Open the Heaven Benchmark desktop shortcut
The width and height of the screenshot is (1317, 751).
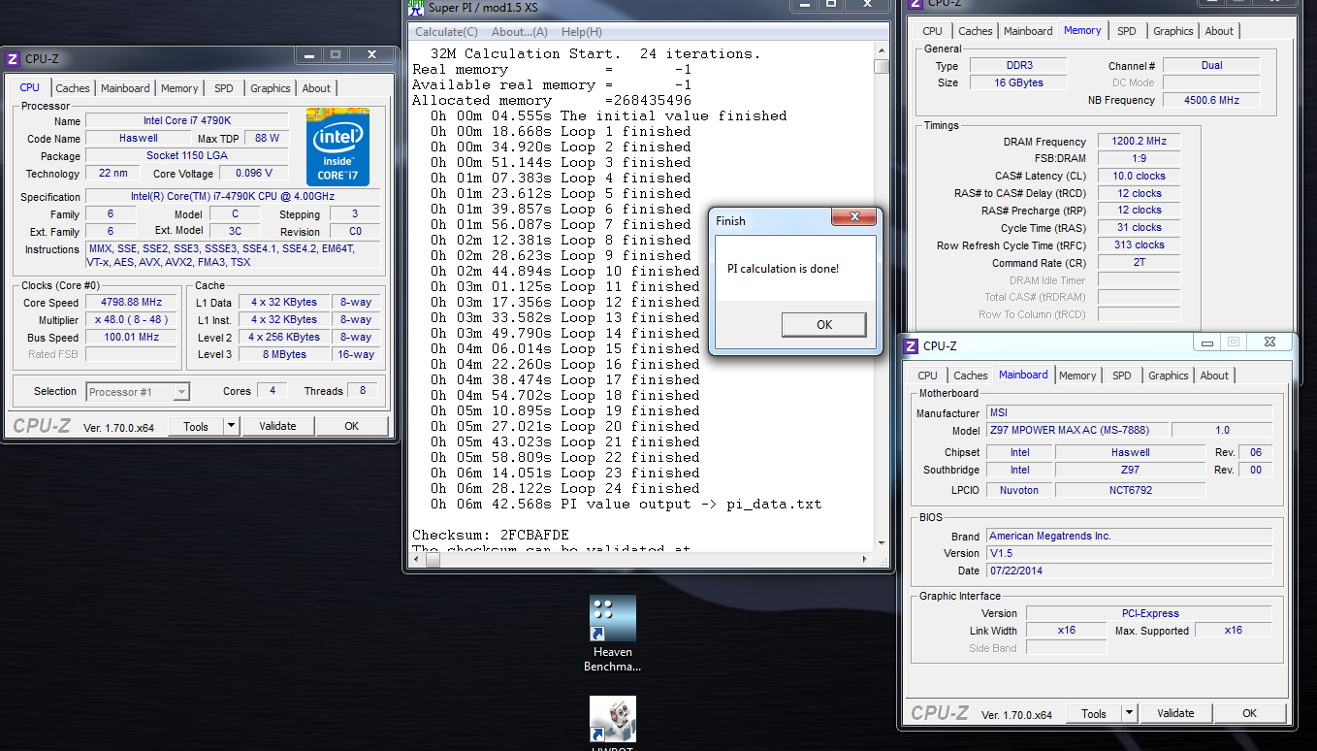click(613, 634)
